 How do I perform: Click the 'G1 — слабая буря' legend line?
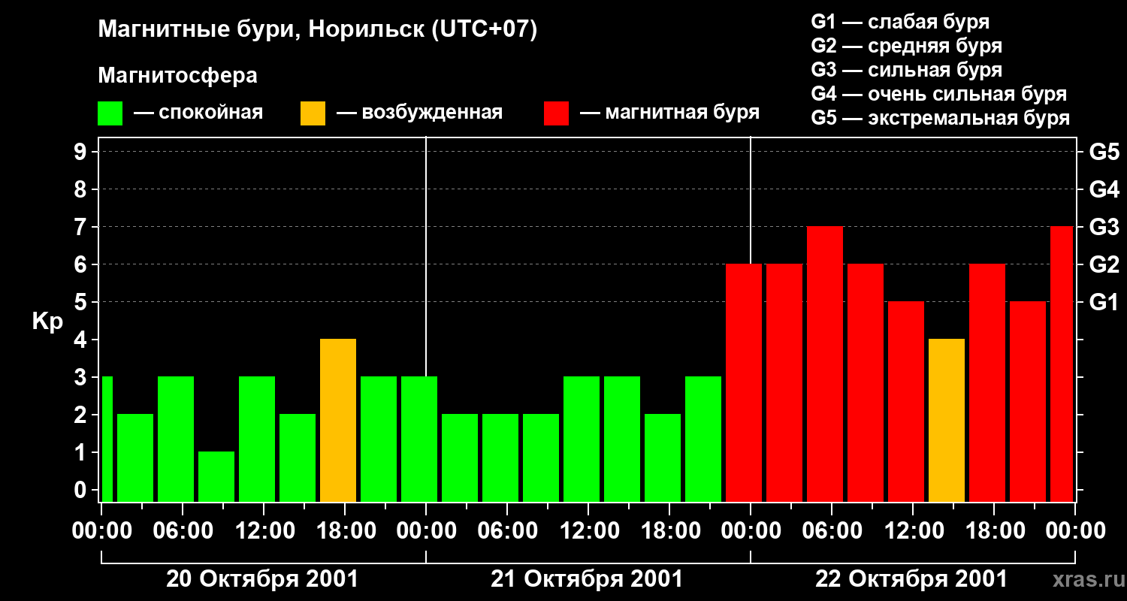point(900,21)
